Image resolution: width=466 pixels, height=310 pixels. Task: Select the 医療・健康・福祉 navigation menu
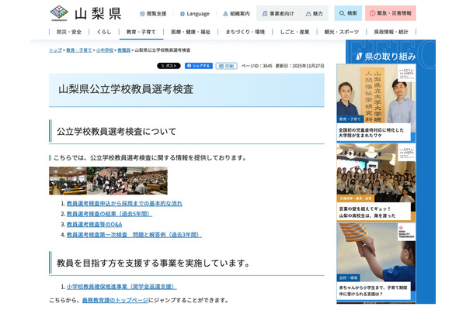pyautogui.click(x=190, y=32)
